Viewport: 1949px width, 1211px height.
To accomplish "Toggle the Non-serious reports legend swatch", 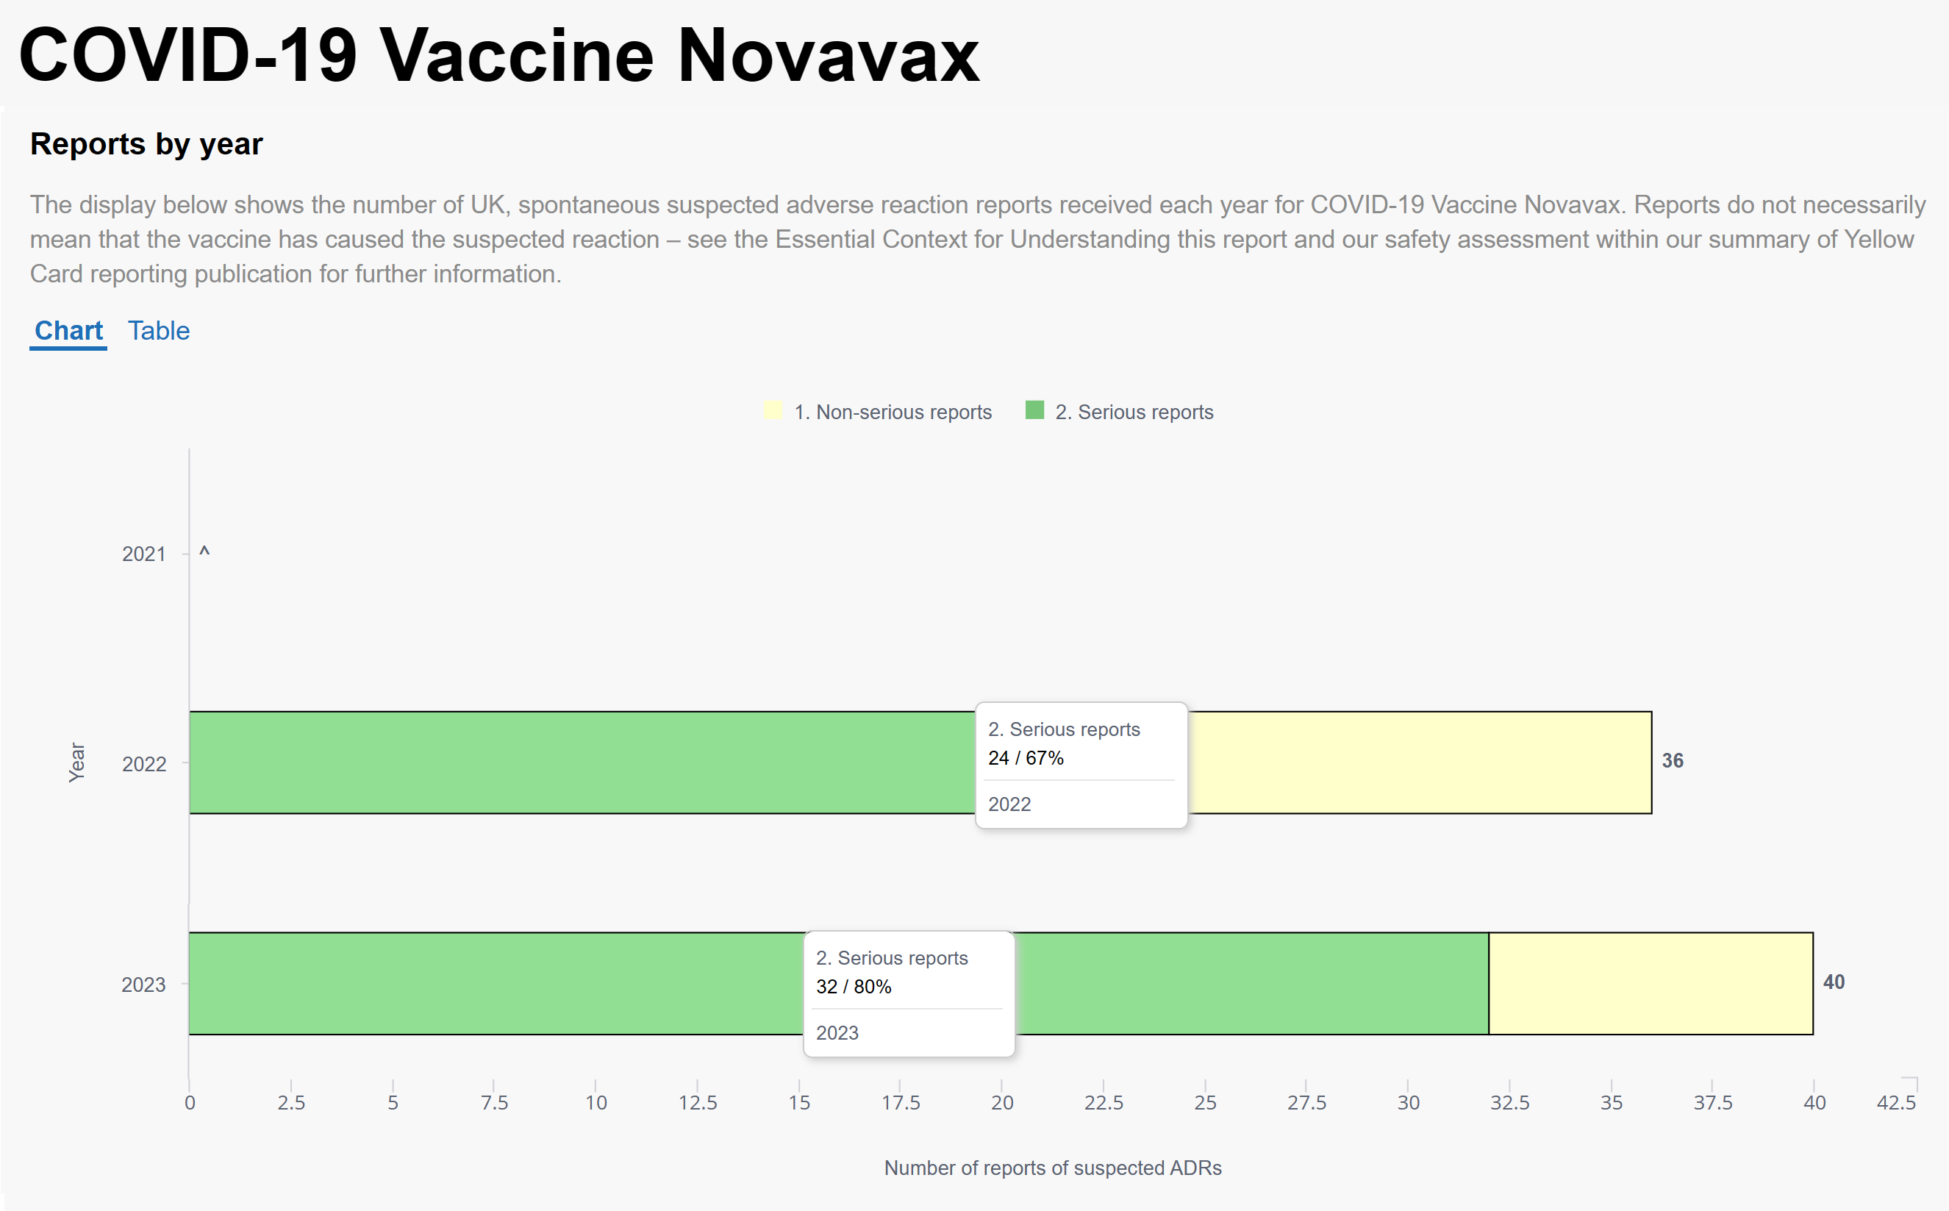I will (x=773, y=410).
